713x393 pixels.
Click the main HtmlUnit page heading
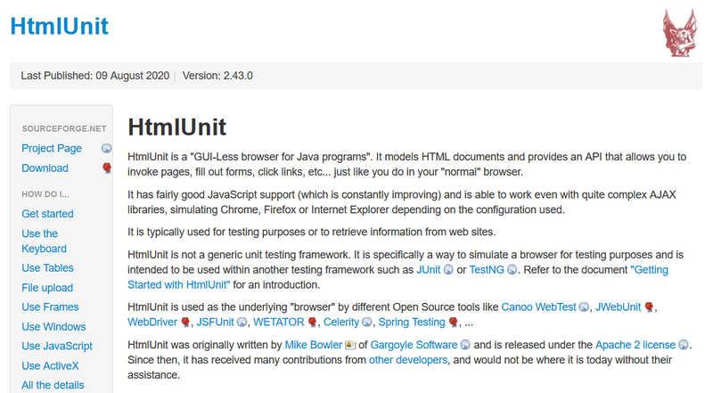coord(176,127)
